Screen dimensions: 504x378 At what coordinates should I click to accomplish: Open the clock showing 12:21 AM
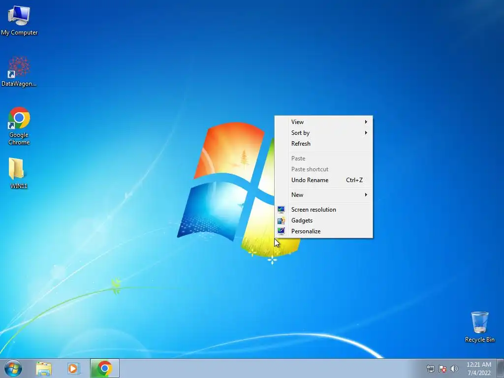tap(478, 368)
